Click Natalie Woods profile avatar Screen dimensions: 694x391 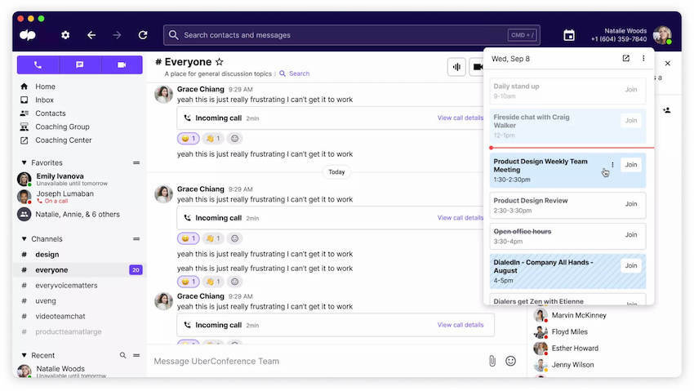(663, 35)
